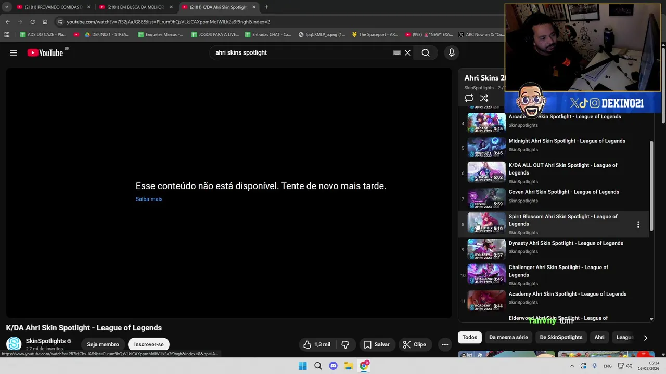
Task: Open File Explorer from taskbar
Action: 349,366
